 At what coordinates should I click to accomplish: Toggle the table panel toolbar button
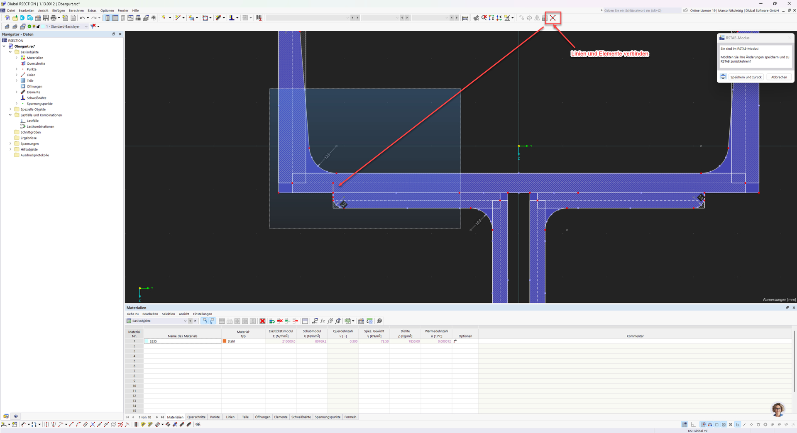click(115, 18)
